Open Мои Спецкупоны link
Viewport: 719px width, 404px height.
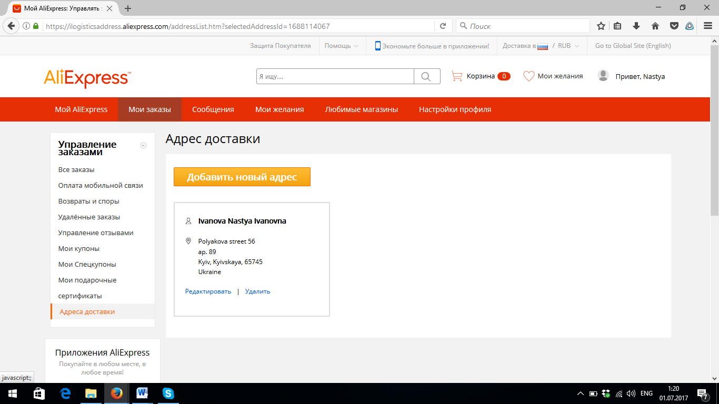pos(87,265)
